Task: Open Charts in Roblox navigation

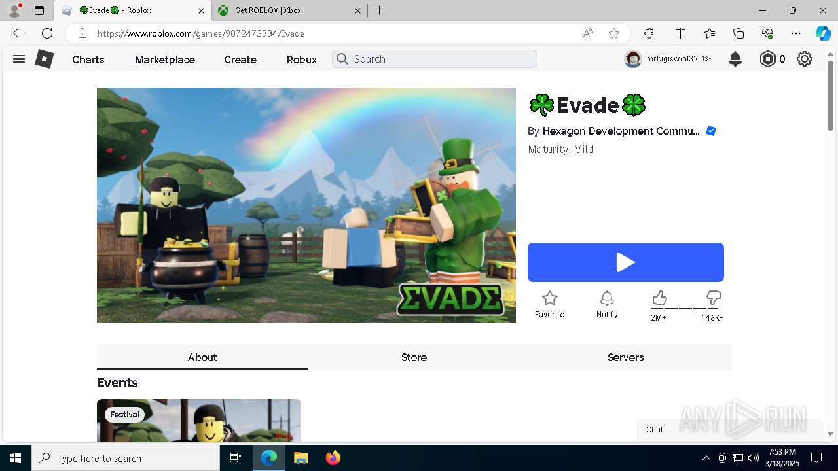Action: (x=88, y=60)
